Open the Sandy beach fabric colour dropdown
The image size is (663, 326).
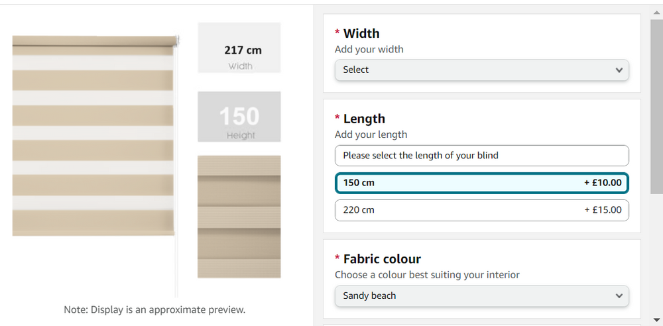click(x=481, y=296)
